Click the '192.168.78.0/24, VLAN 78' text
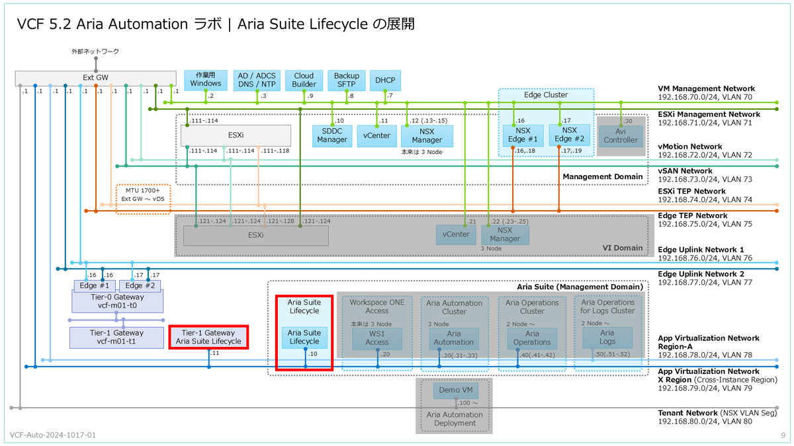This screenshot has width=794, height=446. click(x=705, y=355)
